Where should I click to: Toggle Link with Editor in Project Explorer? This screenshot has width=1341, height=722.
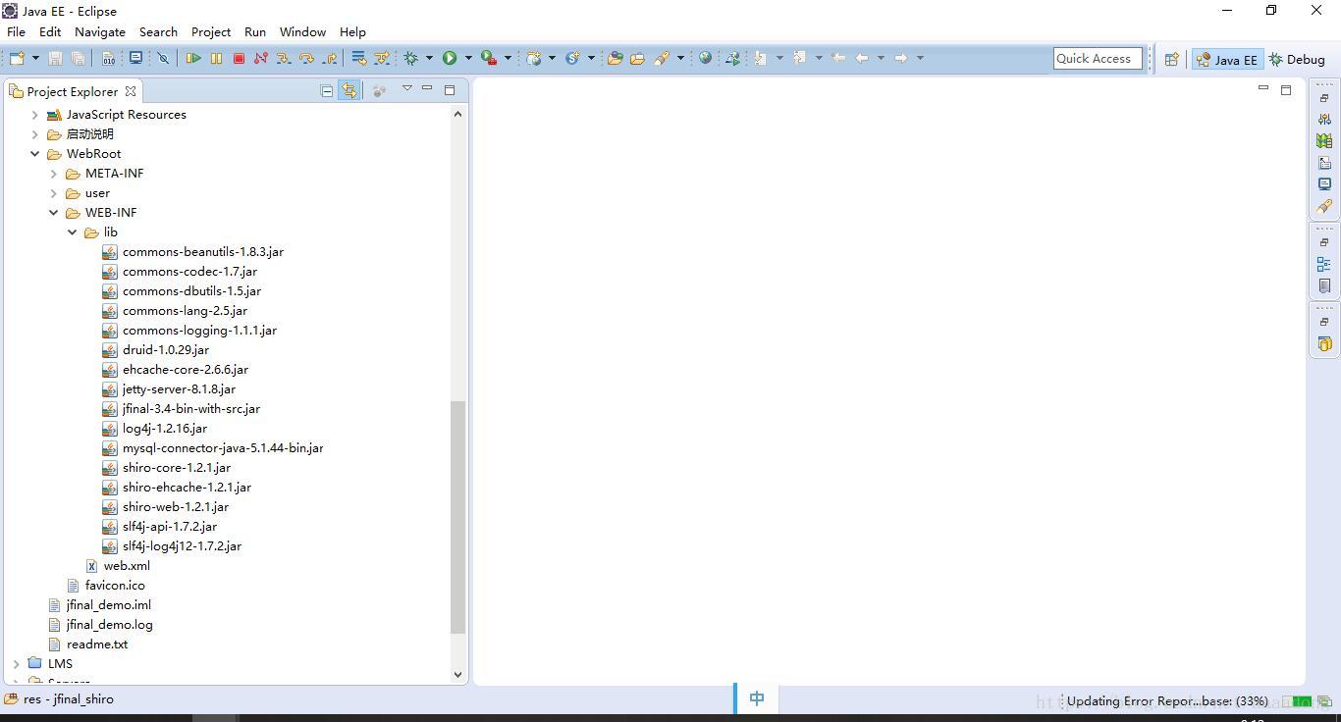pos(349,89)
